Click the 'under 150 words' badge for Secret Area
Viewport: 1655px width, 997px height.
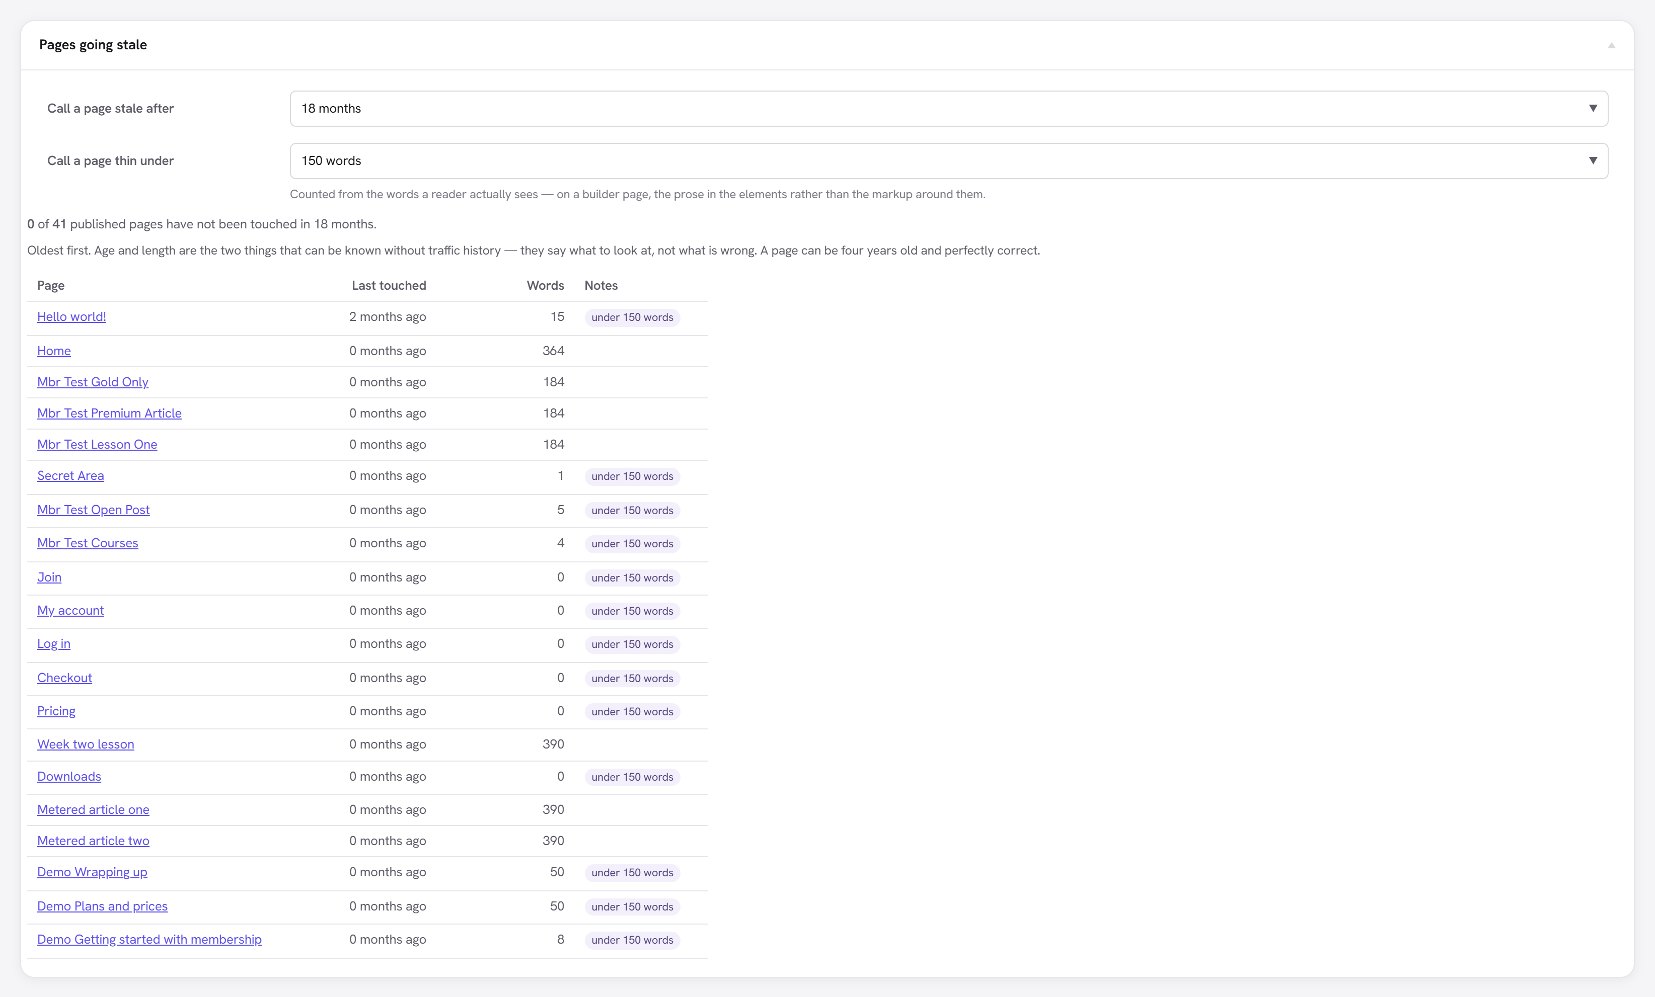click(x=632, y=476)
